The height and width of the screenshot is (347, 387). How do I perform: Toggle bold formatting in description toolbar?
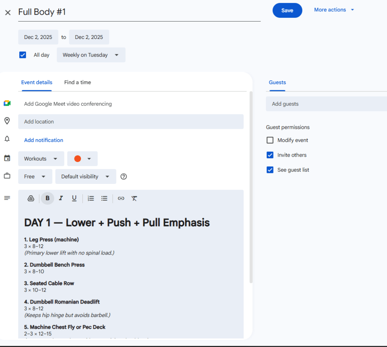47,198
